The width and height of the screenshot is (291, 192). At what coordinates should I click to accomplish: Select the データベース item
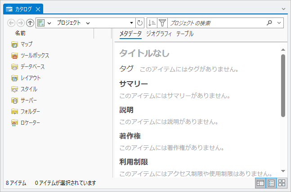click(32, 66)
